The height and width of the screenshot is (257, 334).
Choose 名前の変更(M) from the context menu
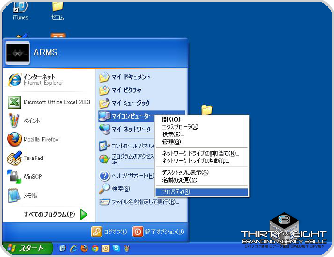[180, 180]
